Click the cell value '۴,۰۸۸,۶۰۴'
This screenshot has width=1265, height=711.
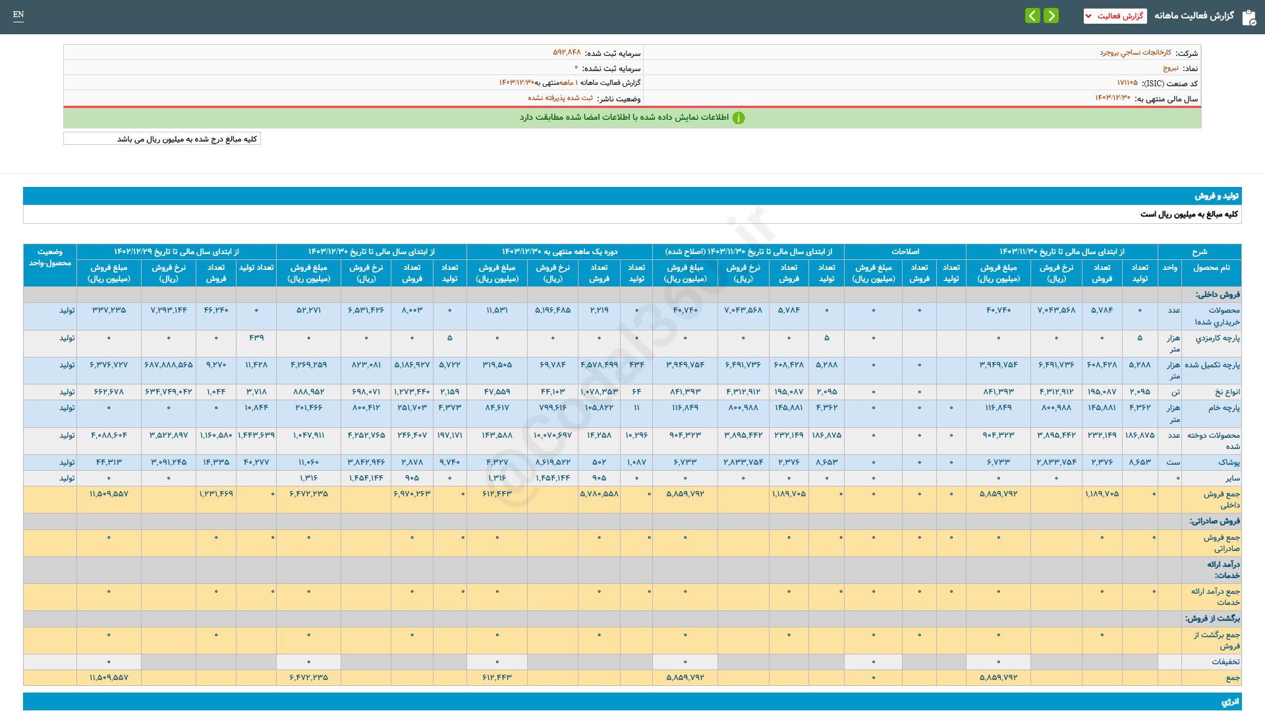pos(109,435)
